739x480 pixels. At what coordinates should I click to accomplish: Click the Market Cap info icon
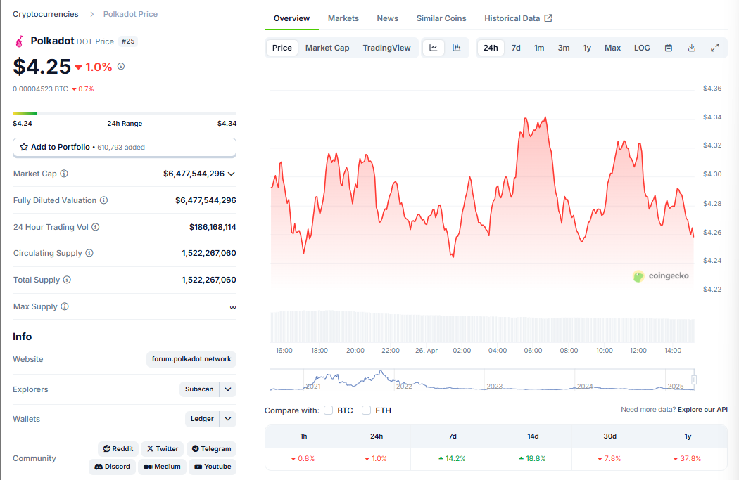pyautogui.click(x=64, y=174)
